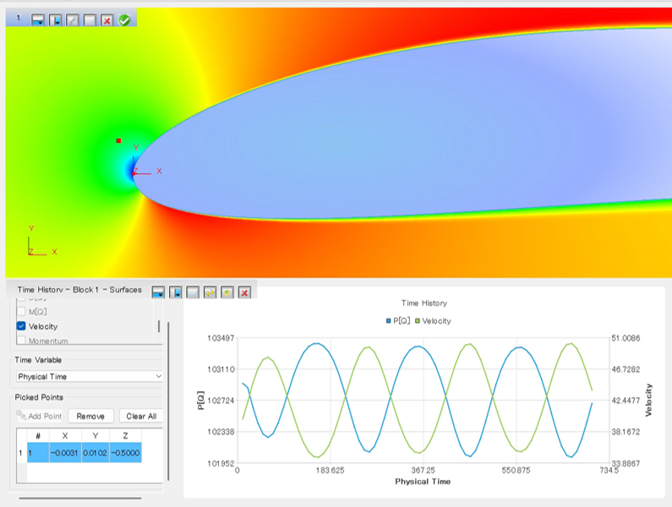This screenshot has width=672, height=507.
Task: Click blank maximize icon in Time History toolbar
Action: click(193, 292)
